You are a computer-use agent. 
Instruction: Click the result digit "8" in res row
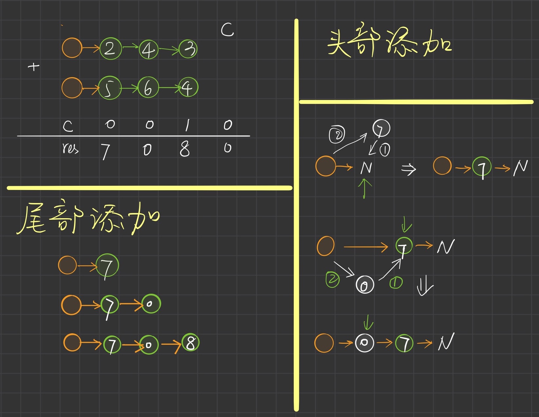pos(185,149)
